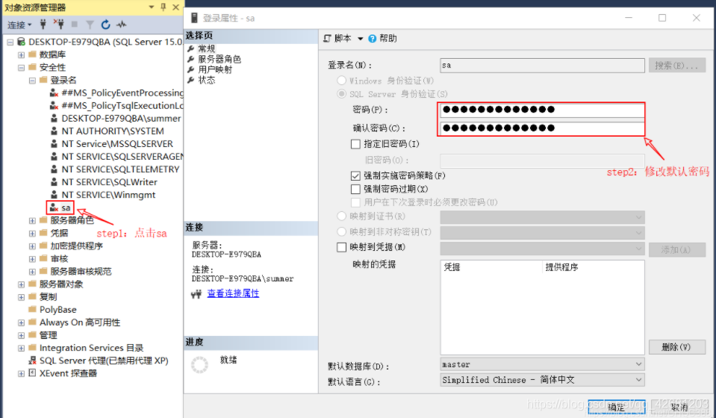This screenshot has width=716, height=418.
Task: Check the 指定旧密码 checkbox
Action: click(355, 144)
